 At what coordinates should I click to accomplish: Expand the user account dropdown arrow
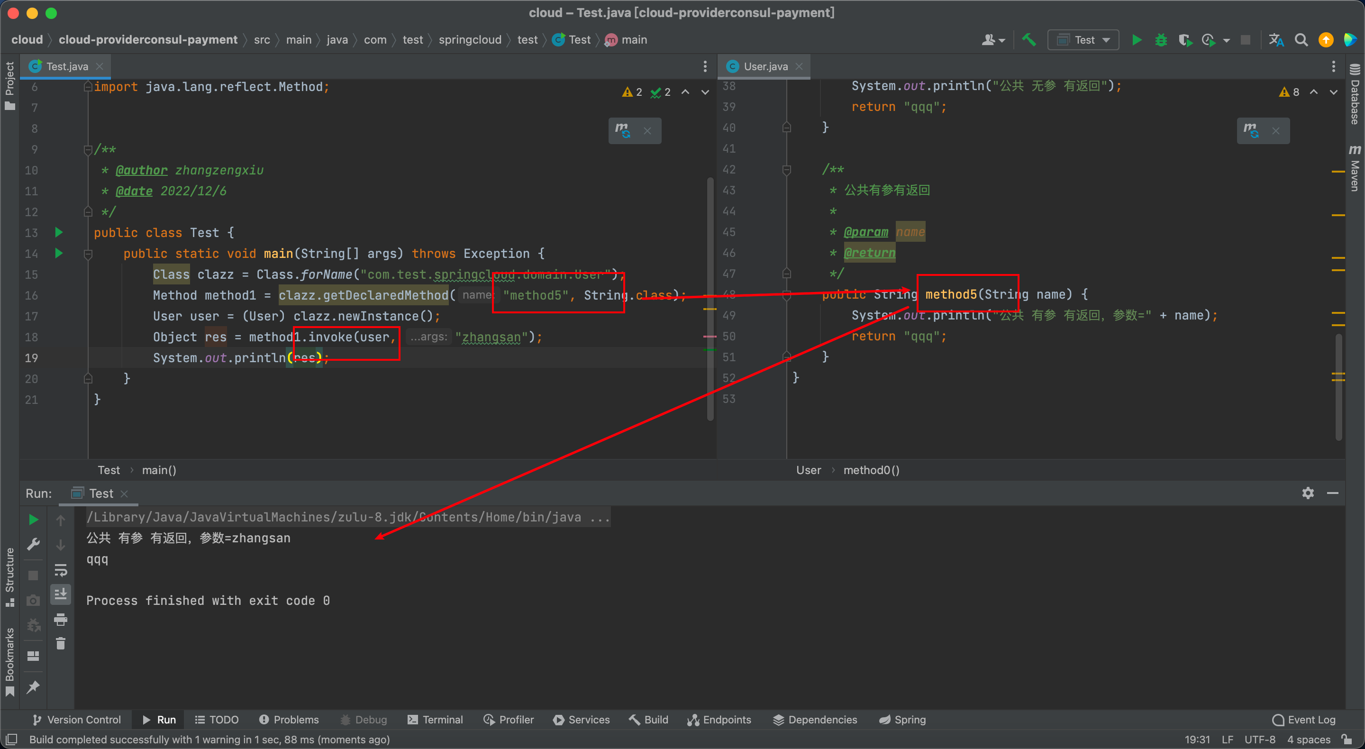(x=1001, y=40)
